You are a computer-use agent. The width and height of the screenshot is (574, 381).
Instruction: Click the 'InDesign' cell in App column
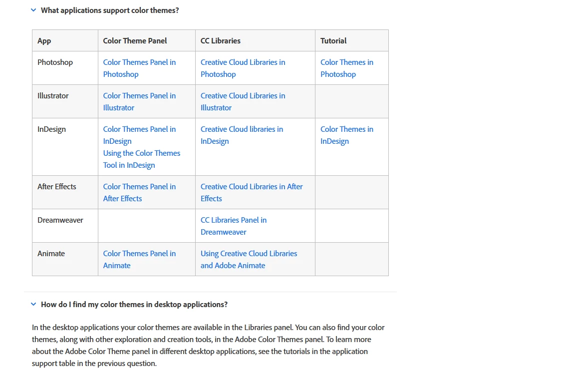tap(65, 147)
